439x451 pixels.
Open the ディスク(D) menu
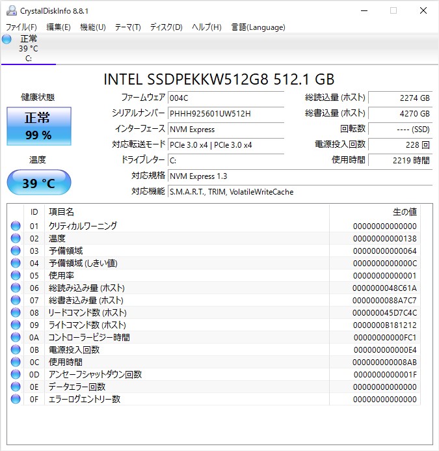(x=166, y=27)
